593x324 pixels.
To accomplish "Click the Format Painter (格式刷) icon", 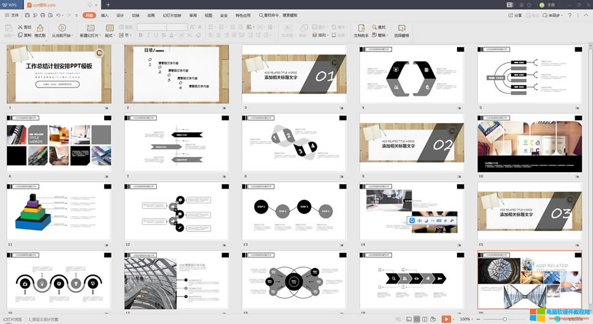I will pos(40,28).
